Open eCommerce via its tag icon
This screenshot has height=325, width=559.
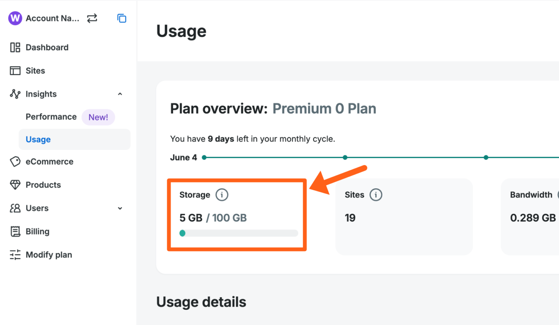point(15,162)
